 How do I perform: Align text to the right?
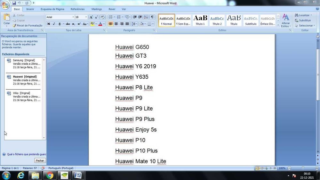122,24
